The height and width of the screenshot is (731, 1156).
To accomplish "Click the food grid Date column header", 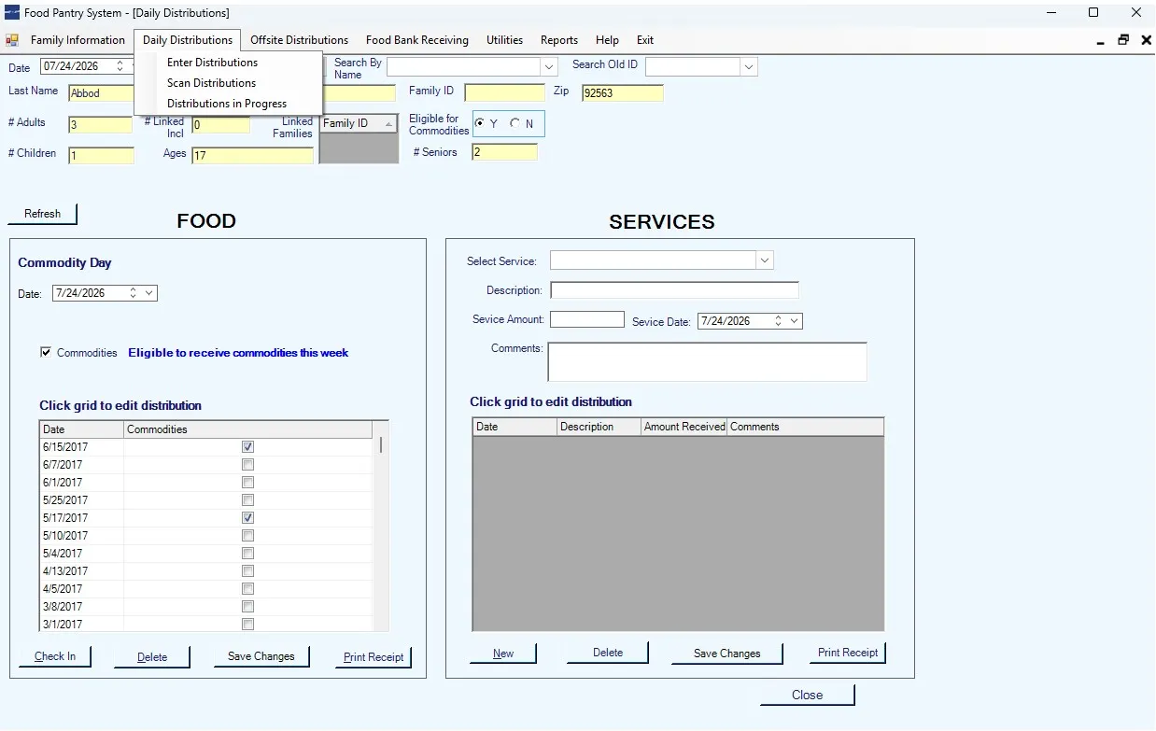I will click(81, 429).
